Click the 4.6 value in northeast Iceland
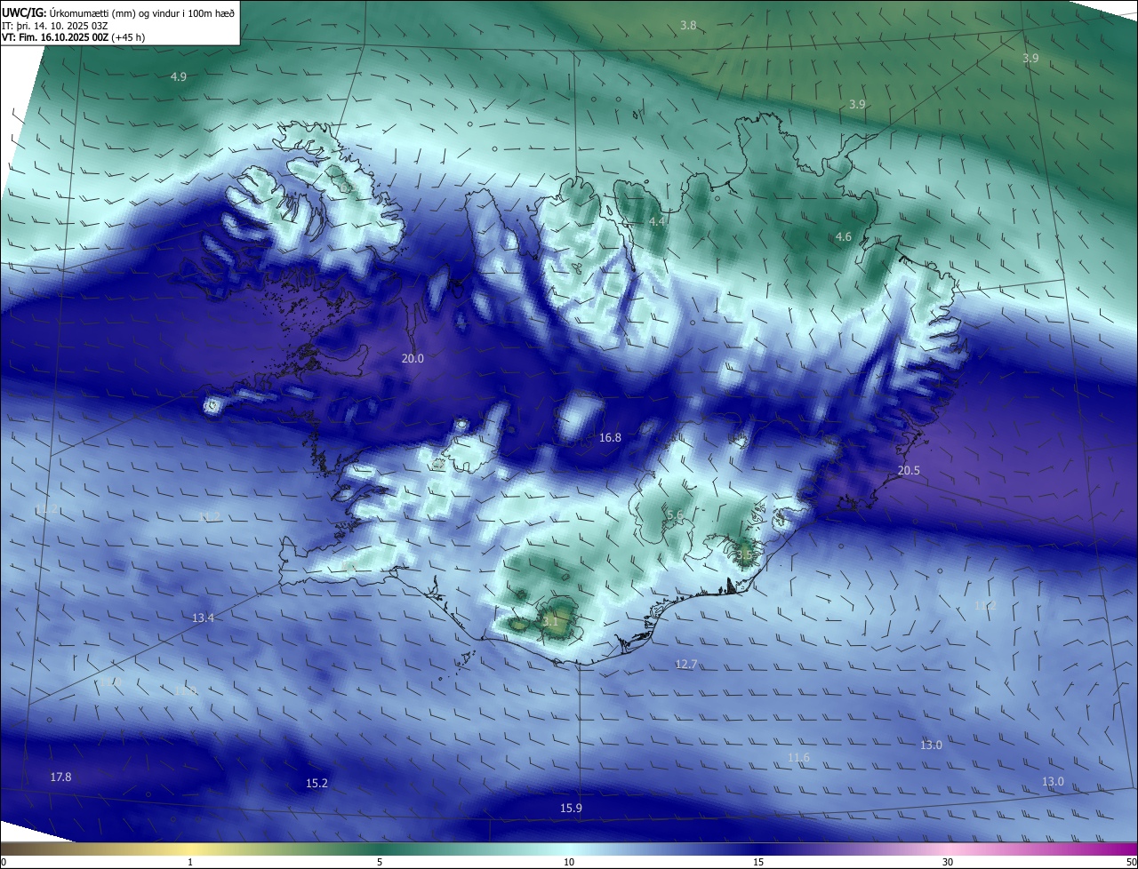The width and height of the screenshot is (1138, 869). pyautogui.click(x=844, y=237)
